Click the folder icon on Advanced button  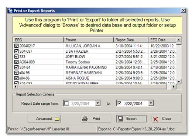click(57, 119)
